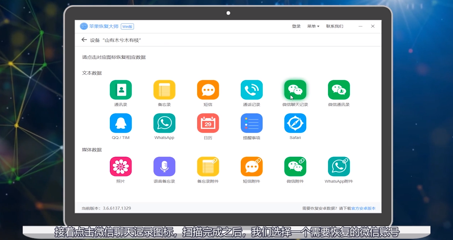Open the 备忘录附件 notes attachment icon
Image resolution: width=453 pixels, height=240 pixels.
[x=208, y=167]
